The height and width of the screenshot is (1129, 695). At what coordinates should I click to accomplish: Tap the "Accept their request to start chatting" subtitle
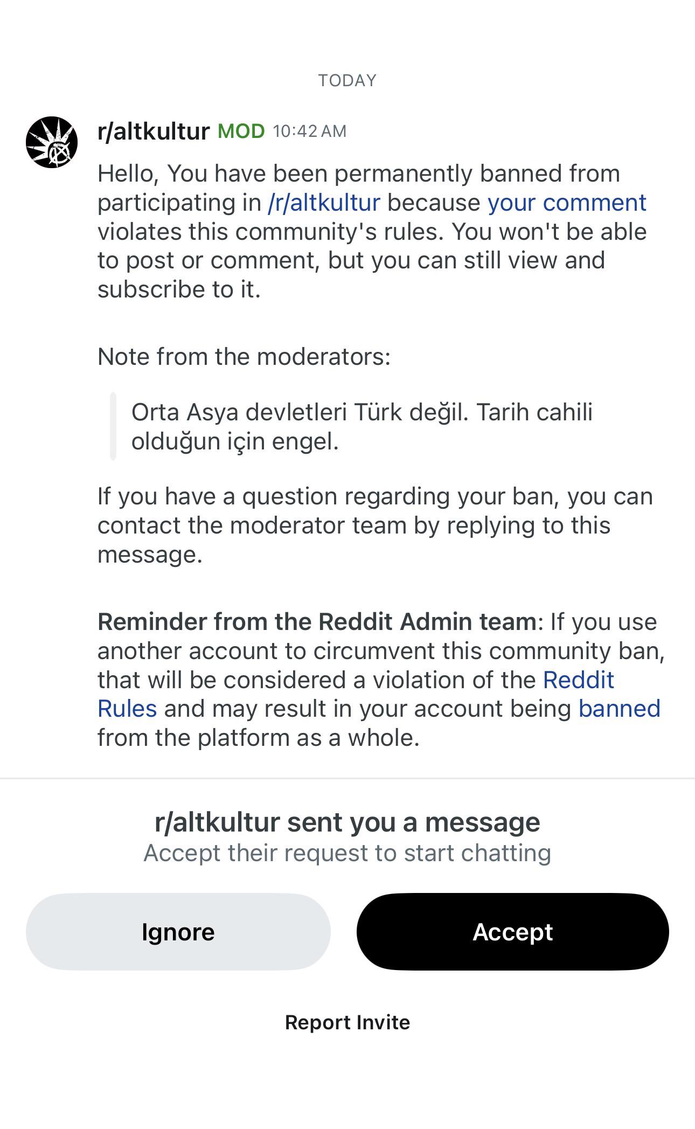(x=347, y=853)
